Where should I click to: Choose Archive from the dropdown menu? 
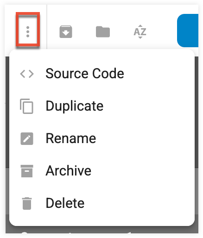[x=102, y=171]
